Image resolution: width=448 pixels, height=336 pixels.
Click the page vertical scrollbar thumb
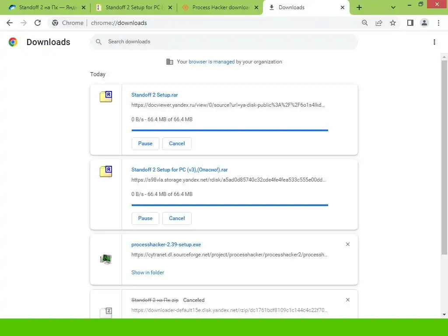pyautogui.click(x=444, y=157)
